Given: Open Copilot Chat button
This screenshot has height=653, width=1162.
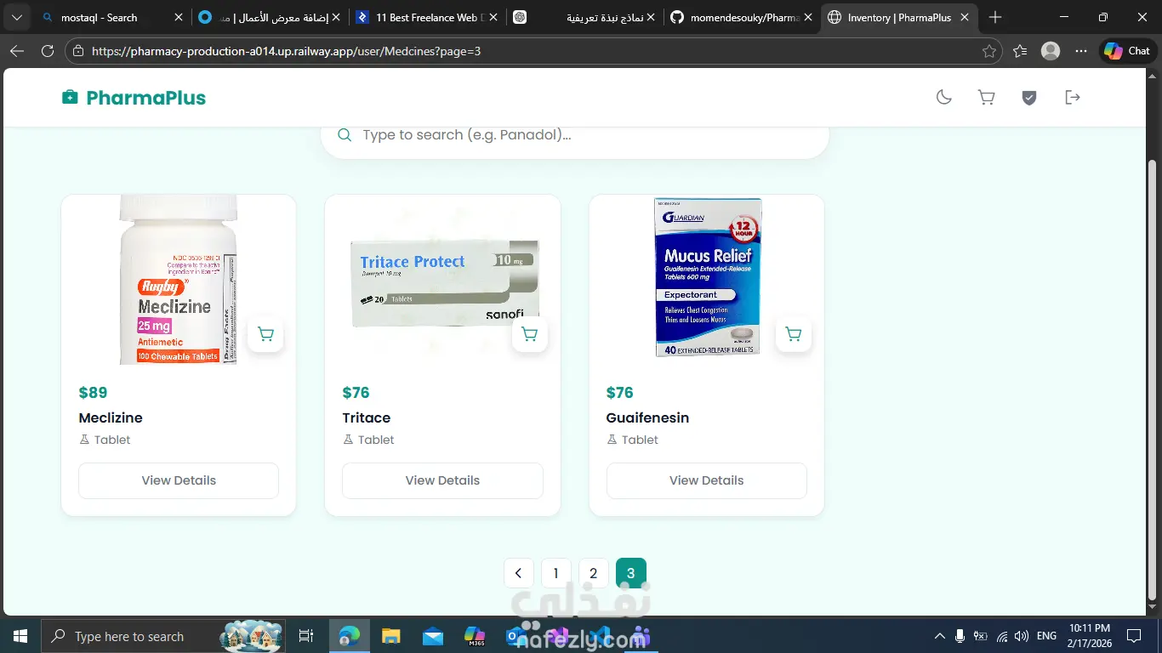Looking at the screenshot, I should (x=1128, y=51).
